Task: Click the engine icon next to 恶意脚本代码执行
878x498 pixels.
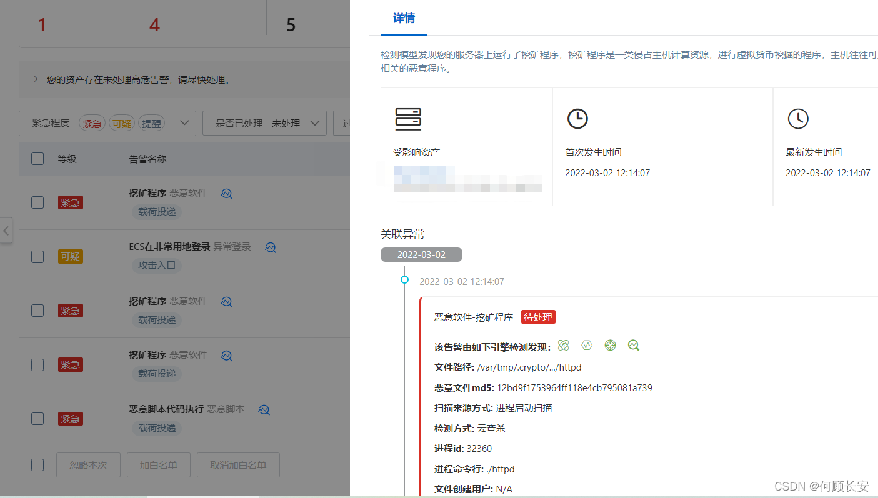Action: coord(264,410)
